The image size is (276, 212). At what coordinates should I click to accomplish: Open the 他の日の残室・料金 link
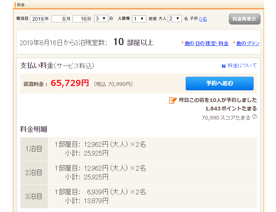[x=206, y=43]
